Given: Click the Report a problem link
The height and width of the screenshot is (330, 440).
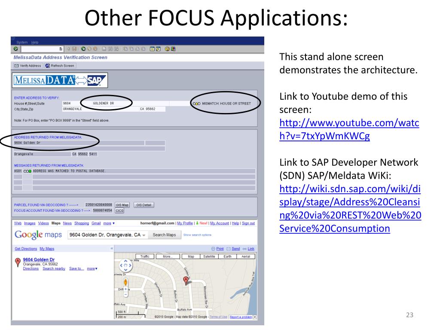Looking at the screenshot, I should point(241,317).
